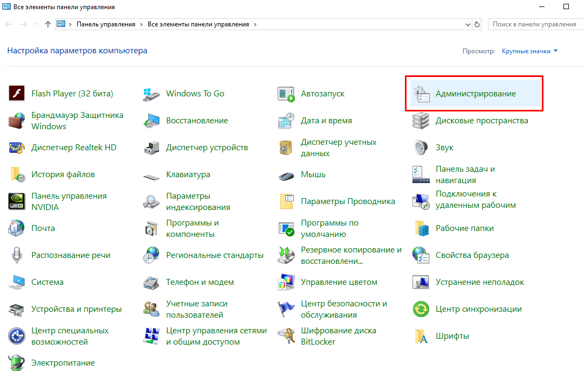This screenshot has width=585, height=371.
Task: Click the Шрифты icon
Action: point(421,336)
